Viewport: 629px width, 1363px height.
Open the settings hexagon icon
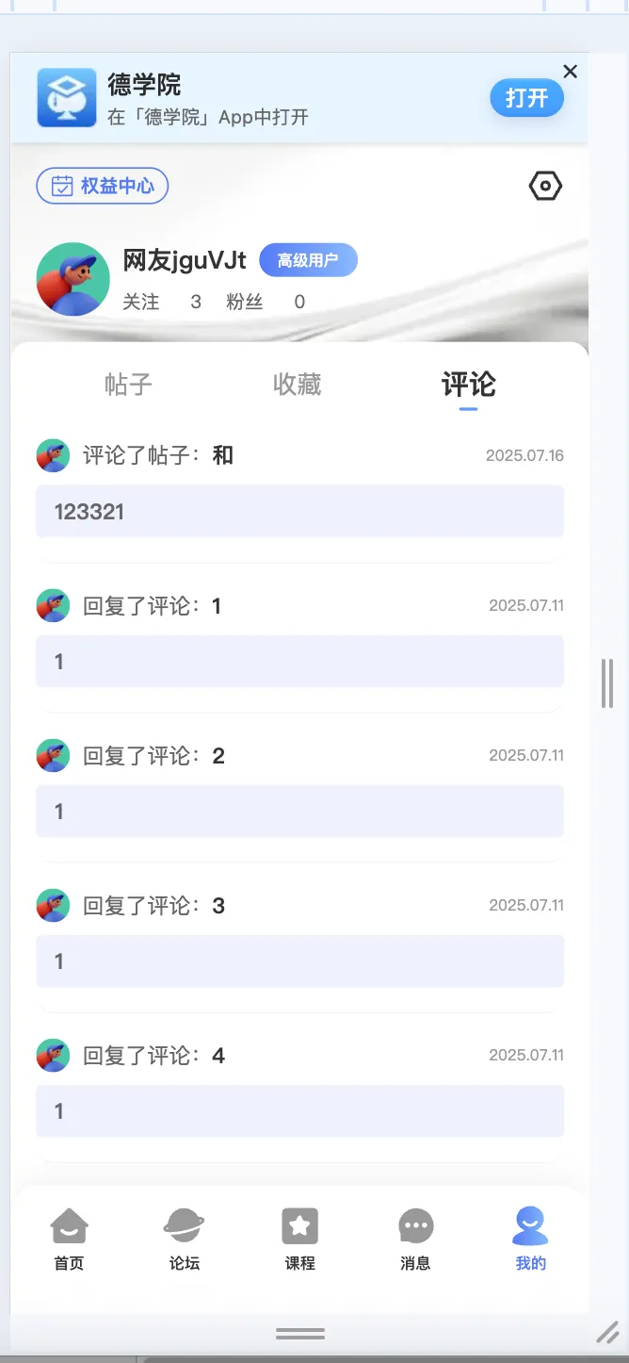point(544,186)
